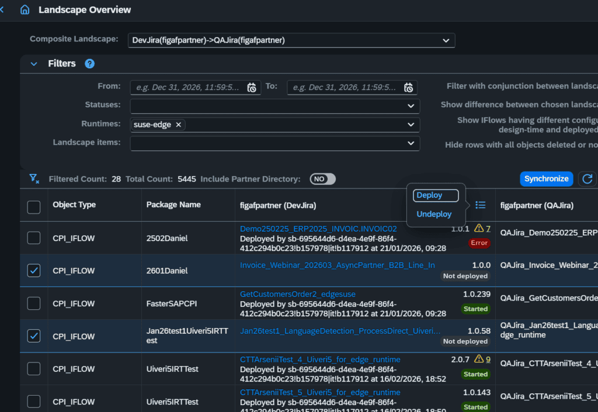Uncheck the Jan26test1Uiveri5IRTTest row checkbox
The width and height of the screenshot is (598, 412).
point(34,336)
